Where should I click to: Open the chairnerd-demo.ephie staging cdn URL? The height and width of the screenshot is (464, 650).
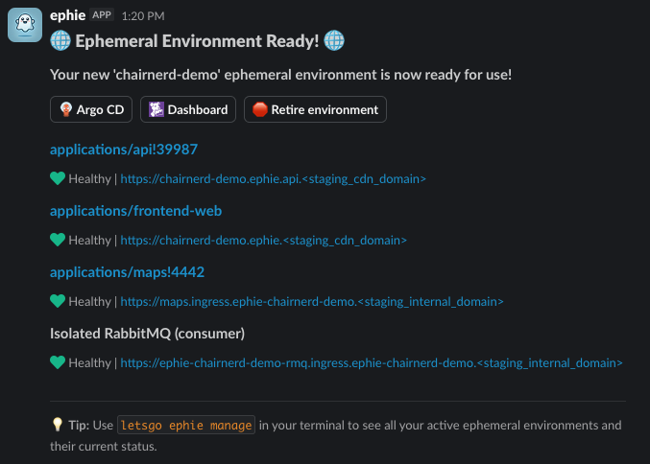[x=264, y=240]
